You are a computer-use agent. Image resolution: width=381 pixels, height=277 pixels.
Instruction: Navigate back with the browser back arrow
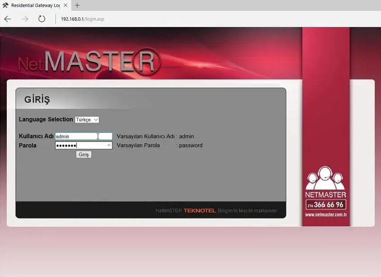click(x=7, y=19)
